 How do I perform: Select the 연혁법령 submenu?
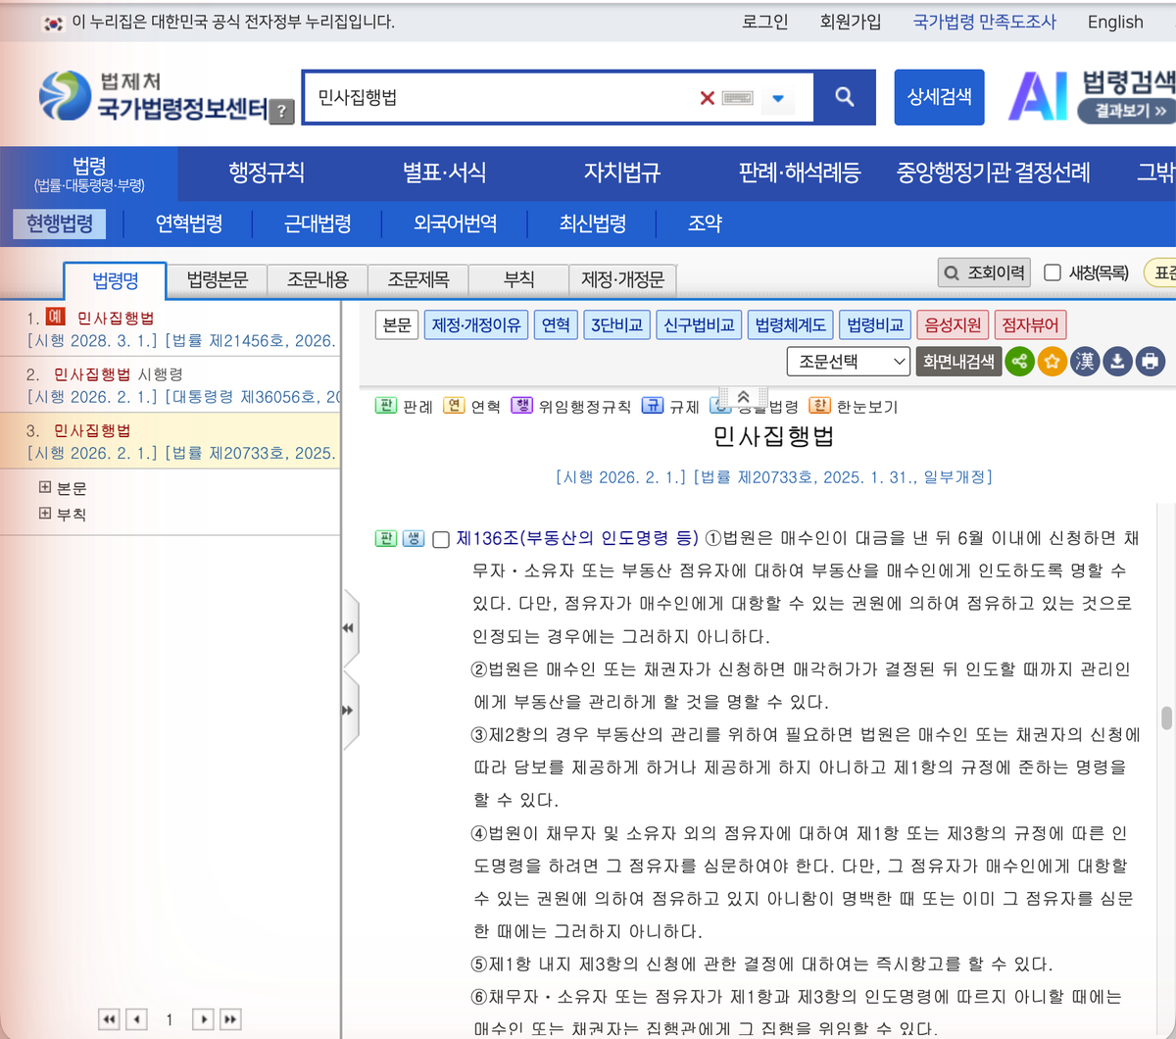(x=189, y=223)
